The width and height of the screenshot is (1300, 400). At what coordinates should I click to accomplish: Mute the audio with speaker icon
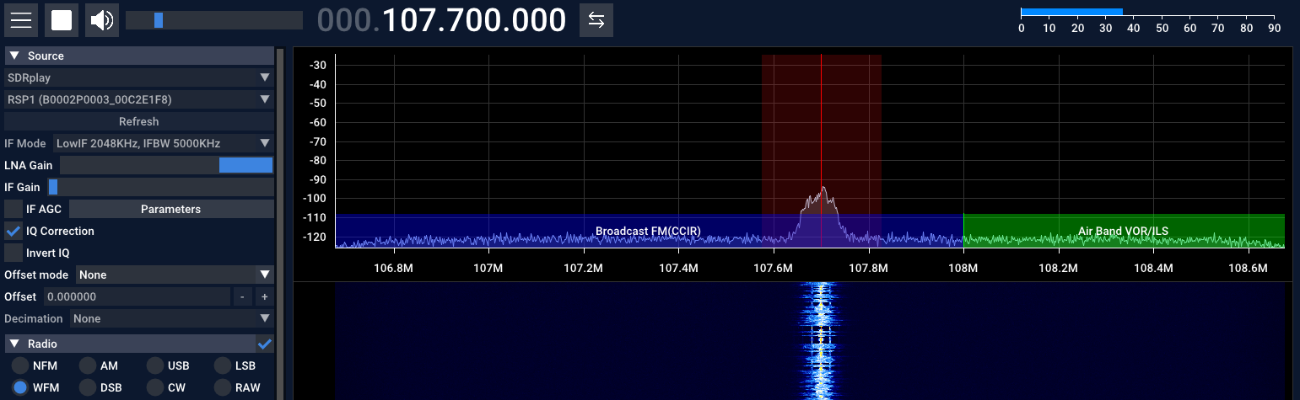coord(102,20)
